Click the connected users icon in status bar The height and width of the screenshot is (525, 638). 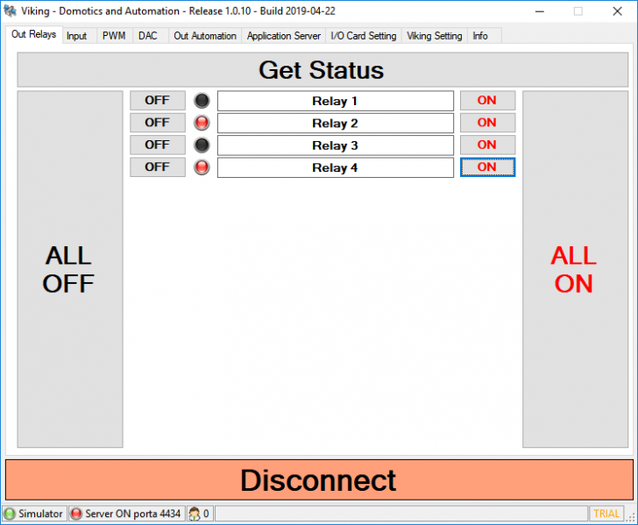[x=194, y=514]
